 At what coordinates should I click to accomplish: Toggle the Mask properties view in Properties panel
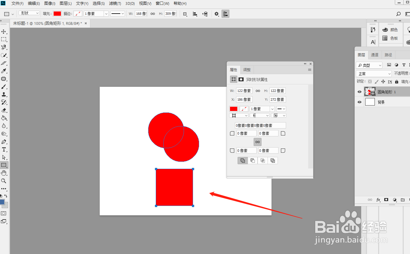[241, 79]
